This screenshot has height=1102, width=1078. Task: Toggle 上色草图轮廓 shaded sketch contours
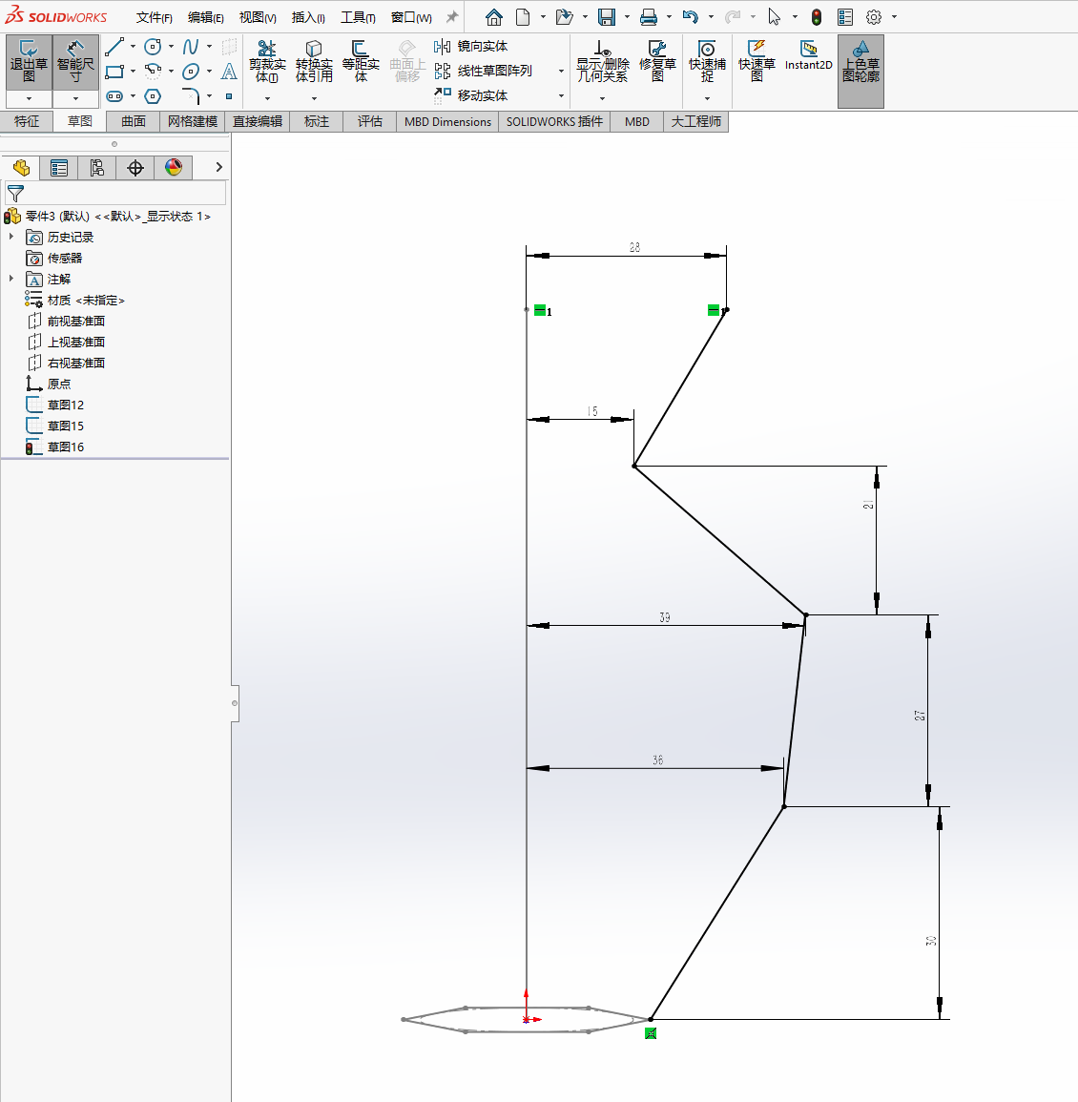point(860,63)
